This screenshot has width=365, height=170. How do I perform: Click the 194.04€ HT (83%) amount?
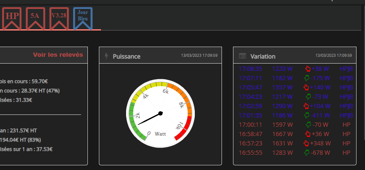click(x=20, y=140)
